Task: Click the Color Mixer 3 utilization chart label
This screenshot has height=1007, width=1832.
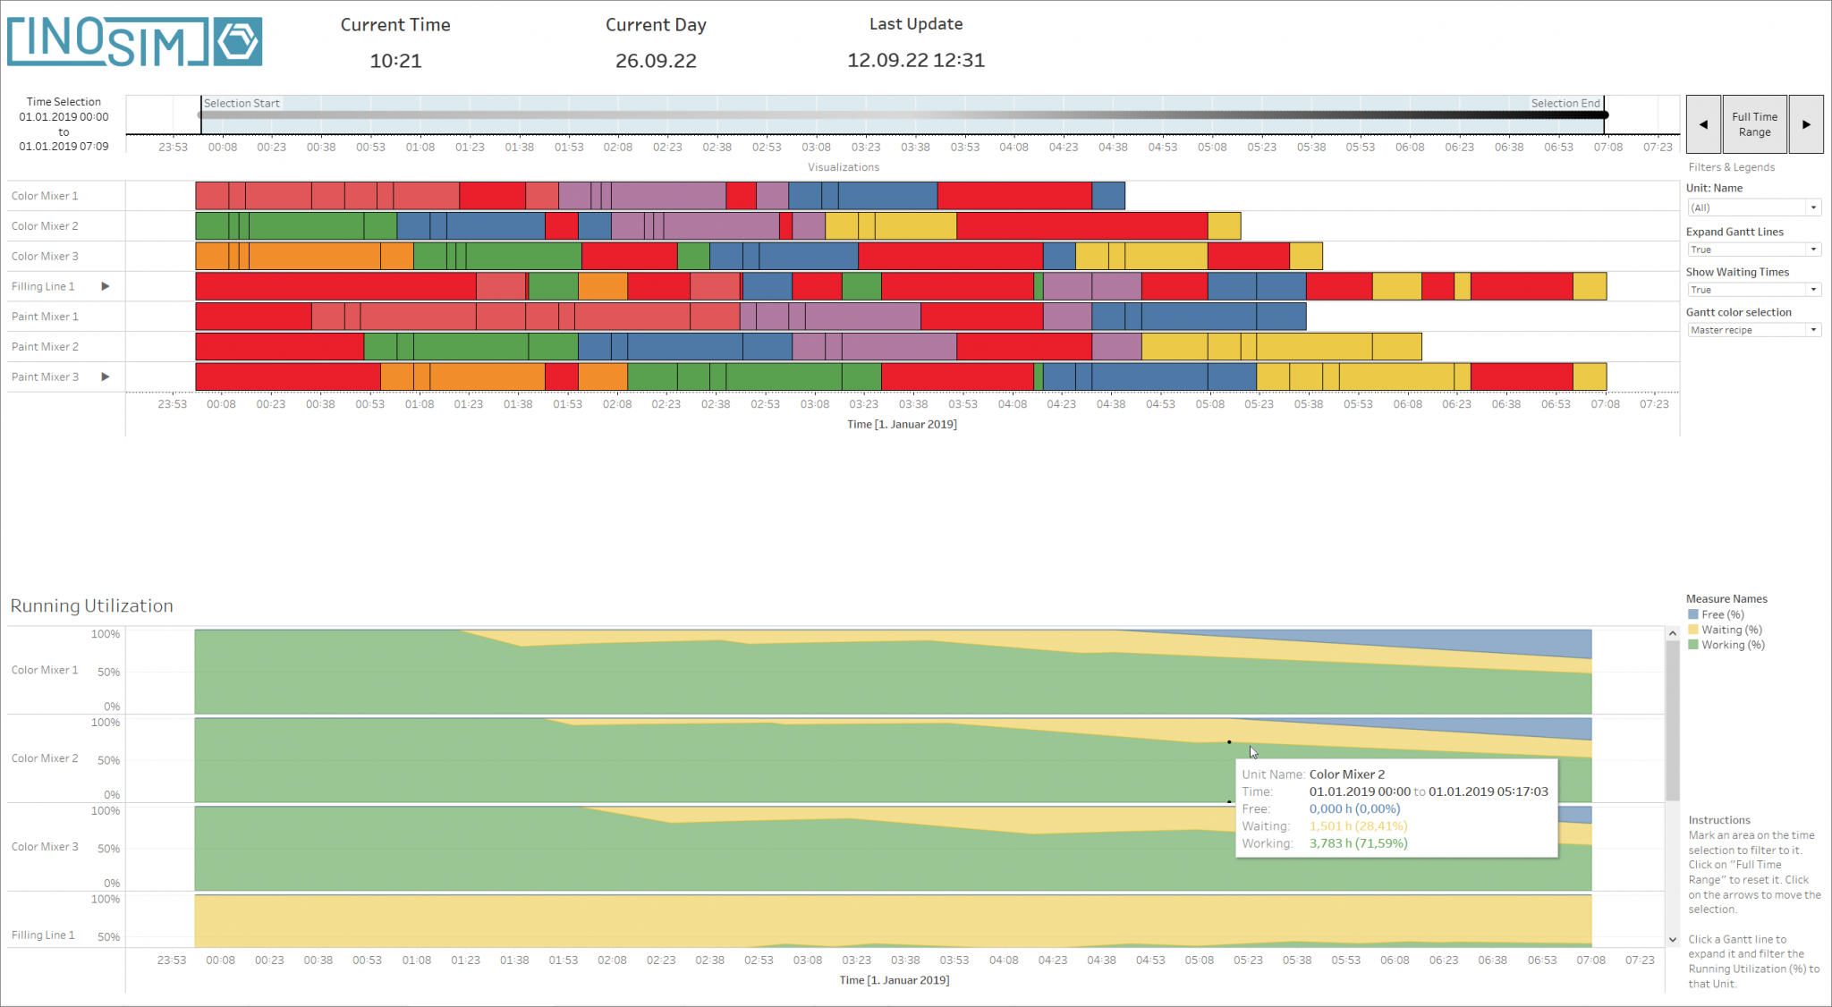Action: (x=45, y=846)
